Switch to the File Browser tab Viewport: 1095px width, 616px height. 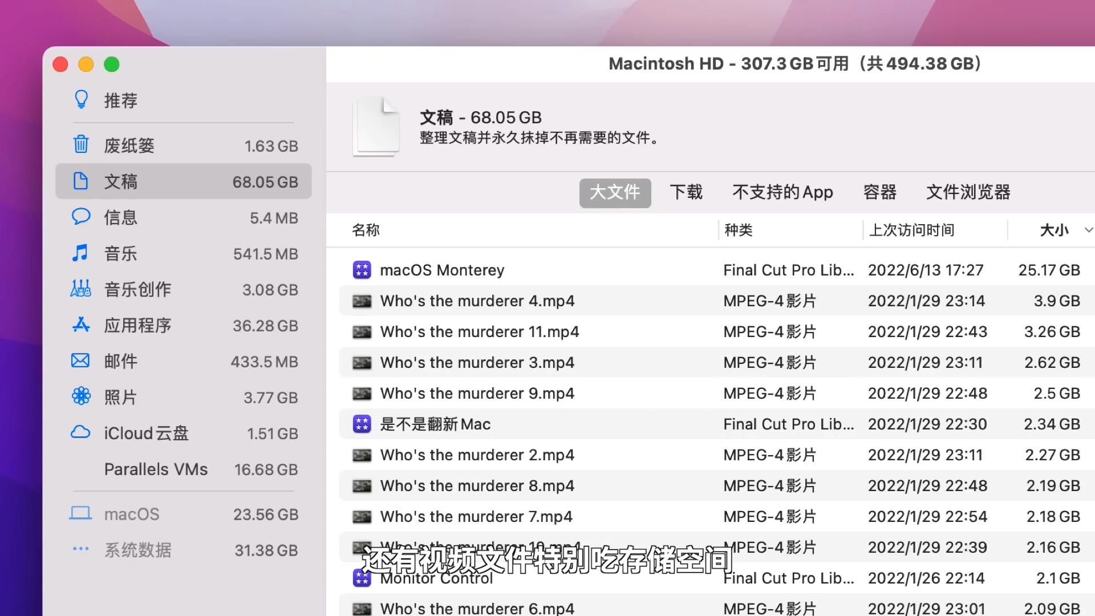coord(968,192)
